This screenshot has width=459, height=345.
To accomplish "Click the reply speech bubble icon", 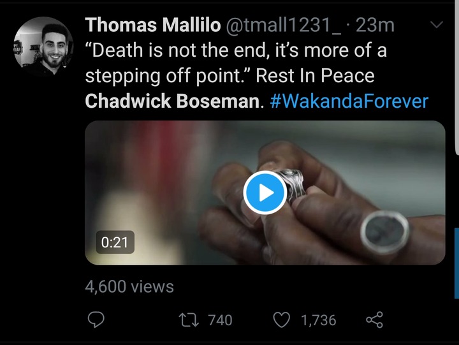I will click(x=96, y=319).
